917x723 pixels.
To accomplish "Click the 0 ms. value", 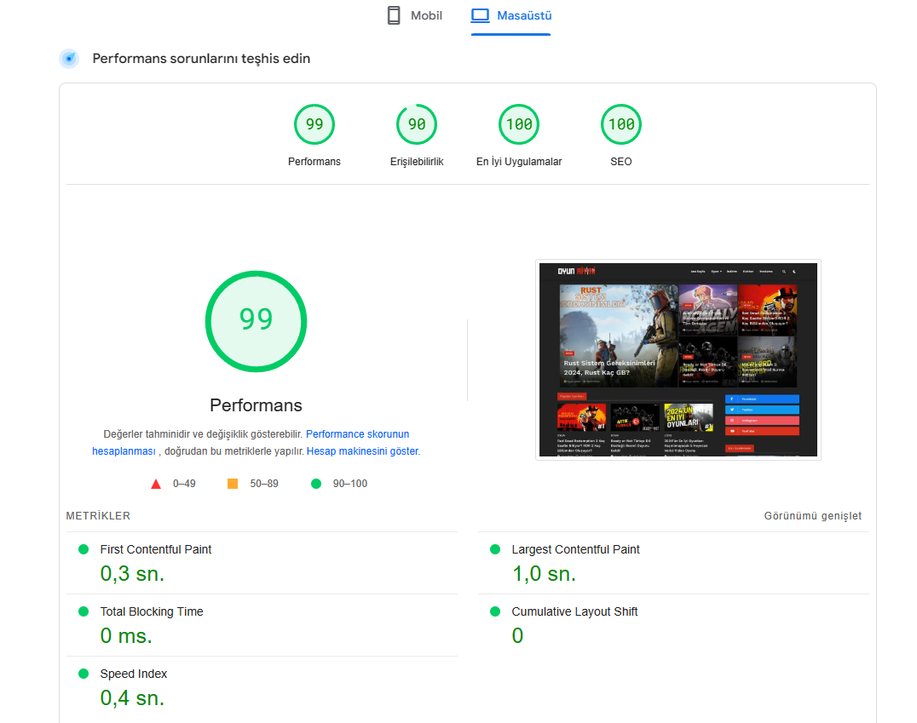I will click(126, 636).
